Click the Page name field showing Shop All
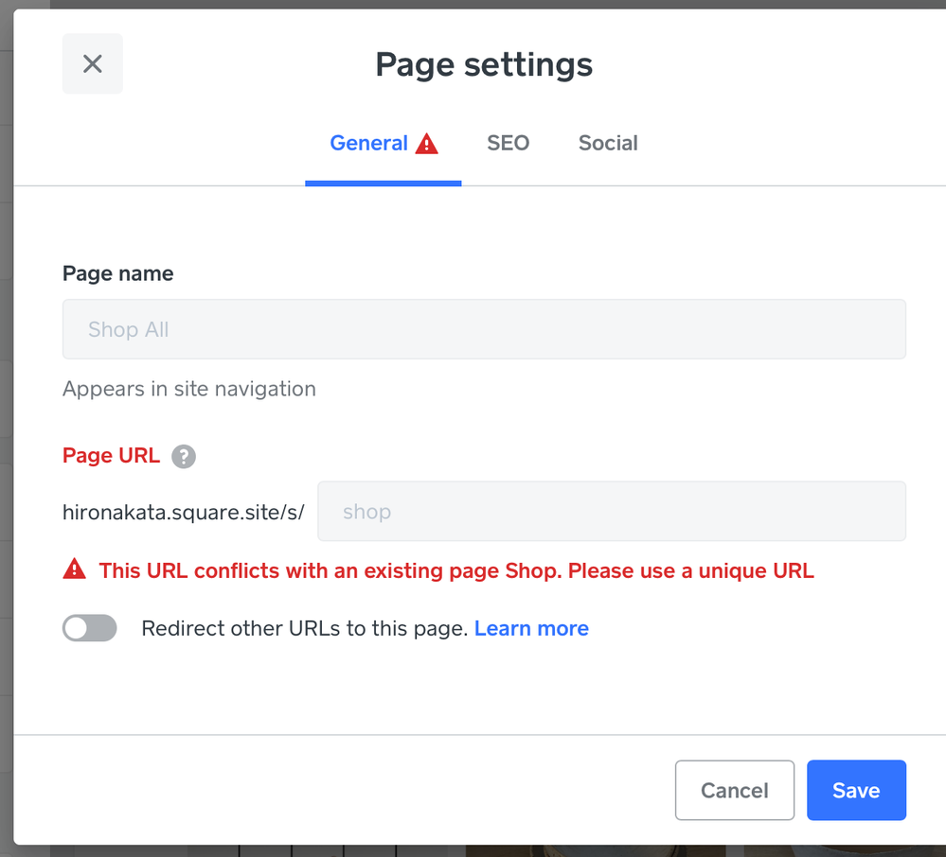 click(x=484, y=329)
